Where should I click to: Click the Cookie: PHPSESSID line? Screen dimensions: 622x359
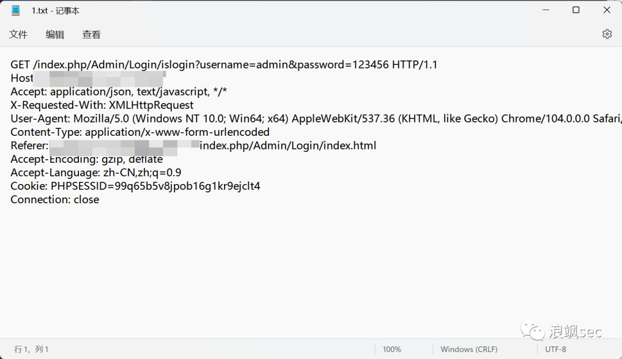135,186
